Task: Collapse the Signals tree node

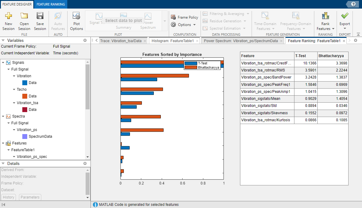Action: click(3, 63)
